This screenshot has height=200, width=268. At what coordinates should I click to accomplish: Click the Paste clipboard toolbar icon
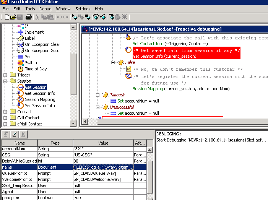tap(50, 17)
